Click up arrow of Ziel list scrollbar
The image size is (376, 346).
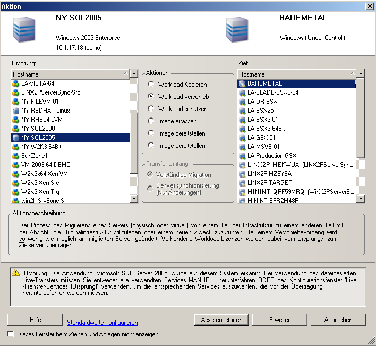pyautogui.click(x=361, y=73)
